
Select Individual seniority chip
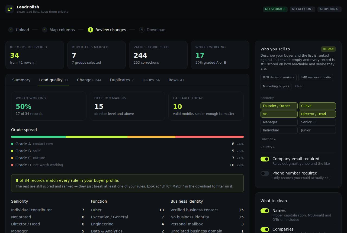point(279,130)
